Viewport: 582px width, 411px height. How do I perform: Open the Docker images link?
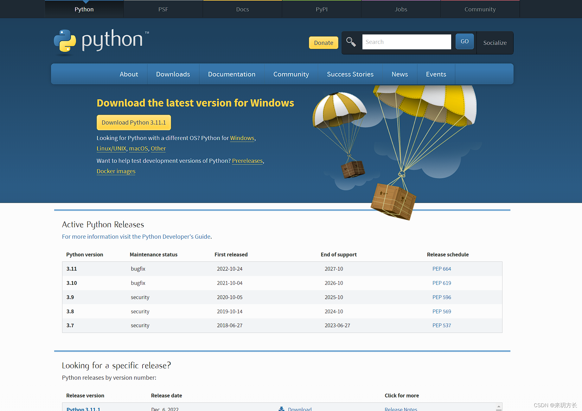116,171
